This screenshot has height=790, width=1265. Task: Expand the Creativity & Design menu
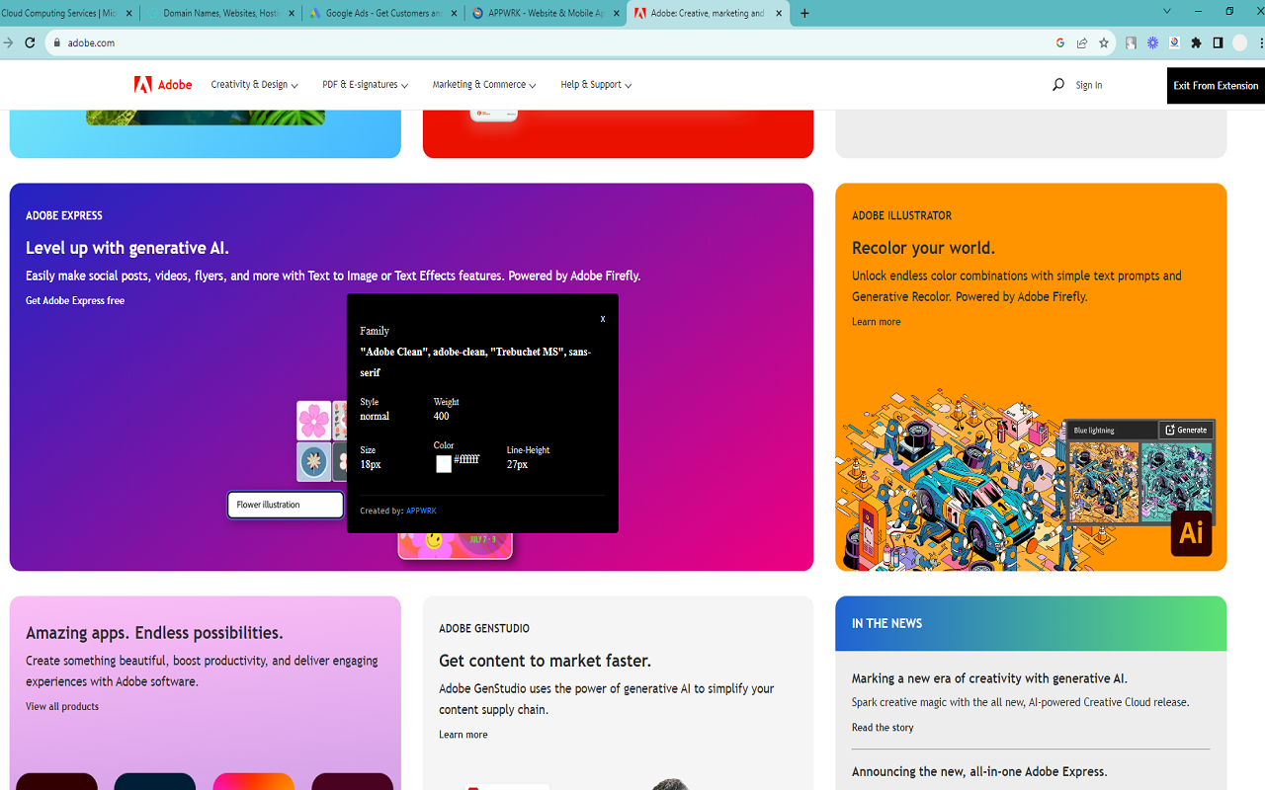pyautogui.click(x=254, y=85)
